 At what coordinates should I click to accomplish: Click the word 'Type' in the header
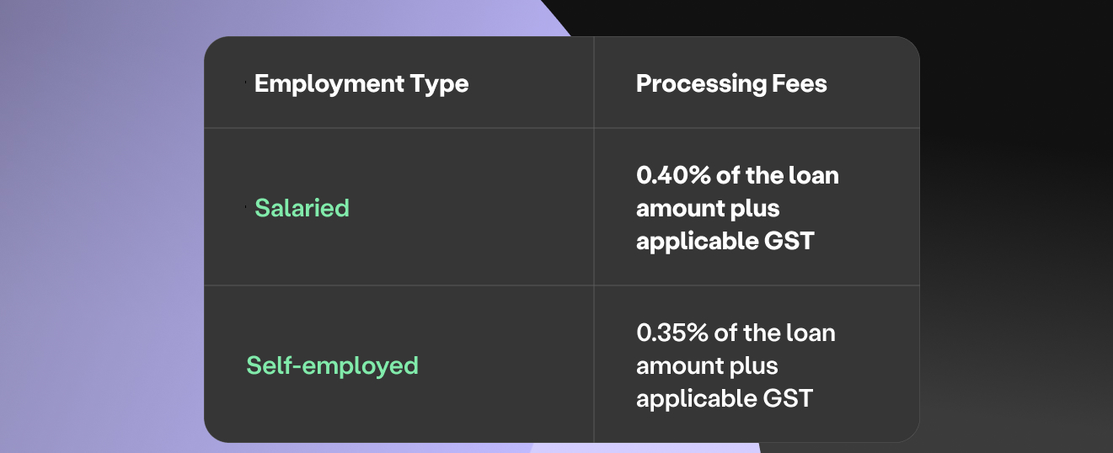click(439, 84)
